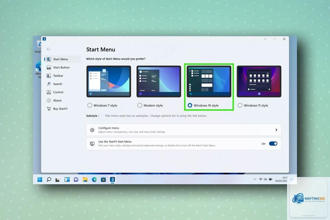This screenshot has height=220, width=330.
Task: Click the Use the Start11 Start Menu monitor icon
Action: (x=92, y=144)
